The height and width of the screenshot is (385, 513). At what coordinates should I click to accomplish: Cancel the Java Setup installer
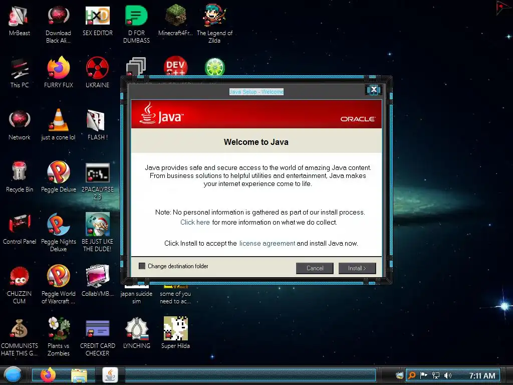pyautogui.click(x=315, y=268)
